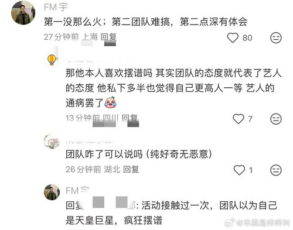Select the comment starting 第一没那么火

(145, 22)
